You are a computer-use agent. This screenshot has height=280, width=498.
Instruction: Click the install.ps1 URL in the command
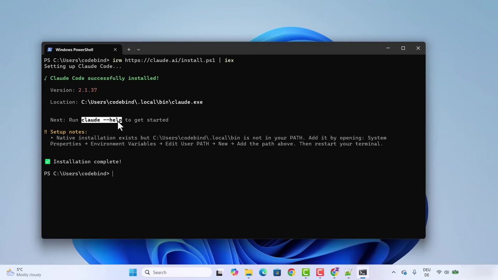point(170,60)
